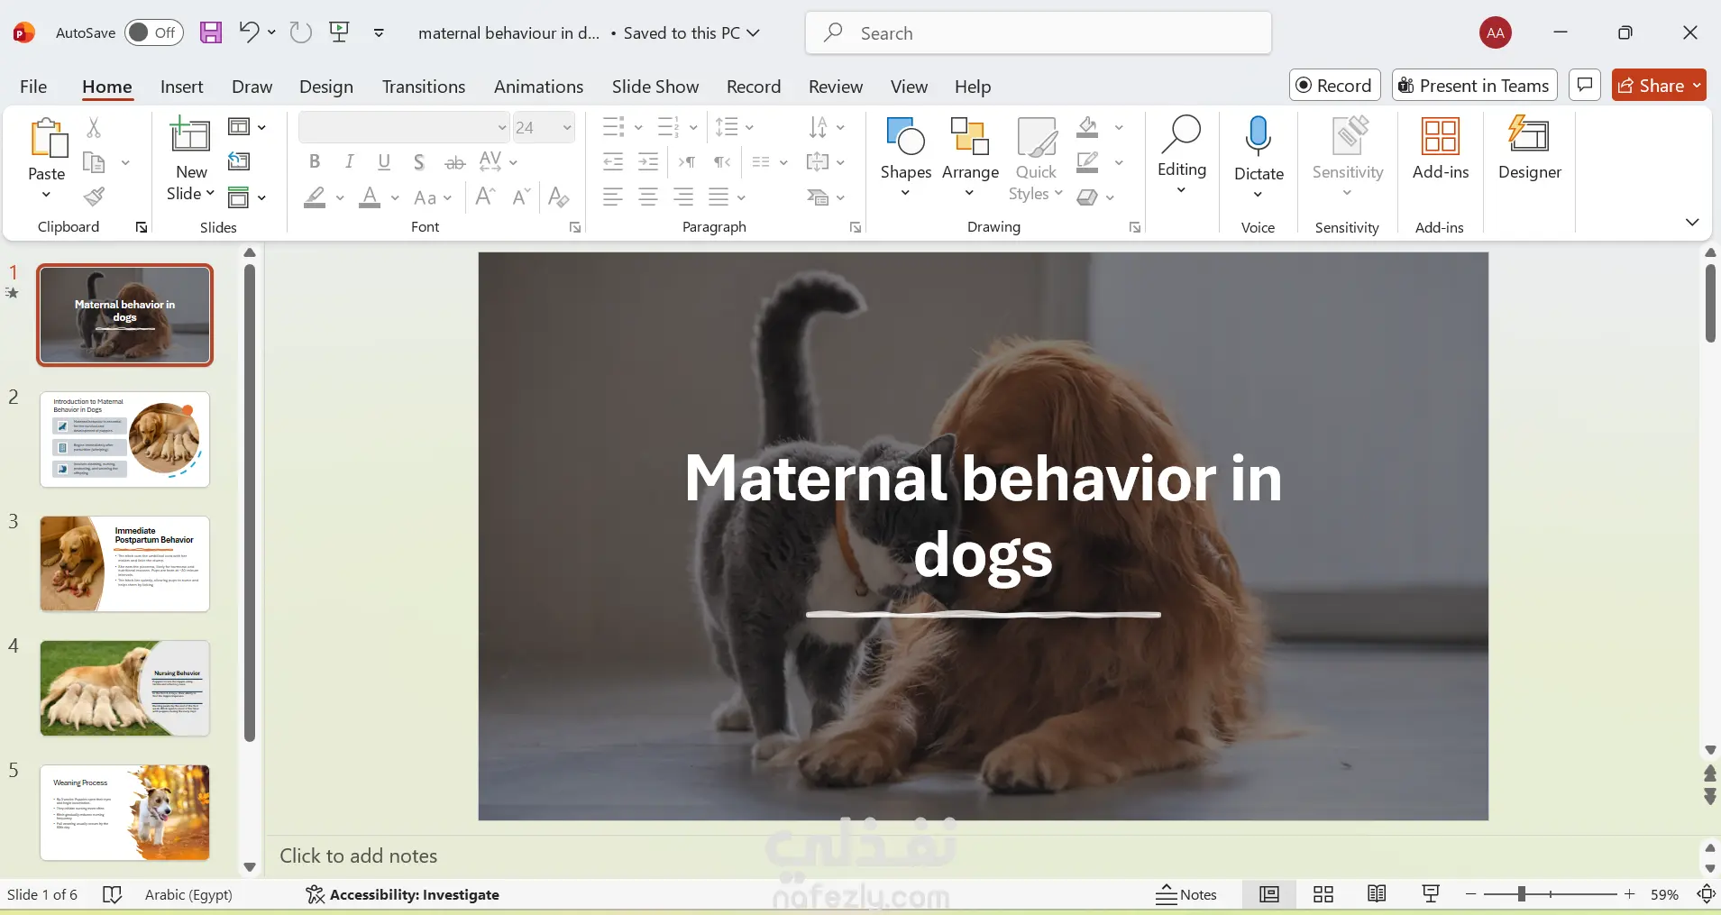Increase font size
This screenshot has height=915, width=1721.
(x=485, y=197)
